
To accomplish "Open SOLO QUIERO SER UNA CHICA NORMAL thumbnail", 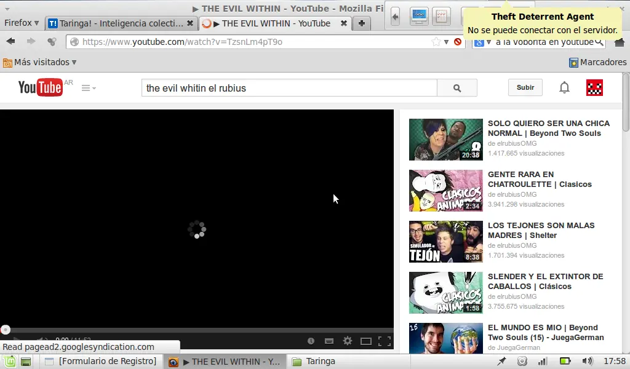I will click(446, 140).
